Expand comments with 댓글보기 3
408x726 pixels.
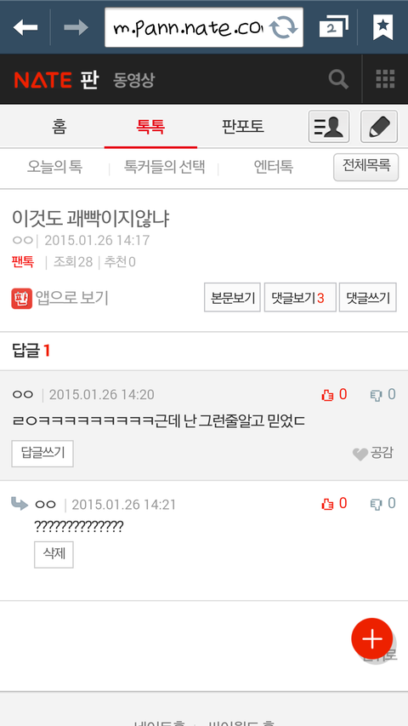coord(300,298)
